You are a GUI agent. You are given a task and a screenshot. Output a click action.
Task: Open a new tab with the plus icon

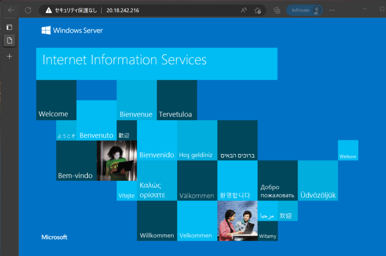pyautogui.click(x=9, y=56)
